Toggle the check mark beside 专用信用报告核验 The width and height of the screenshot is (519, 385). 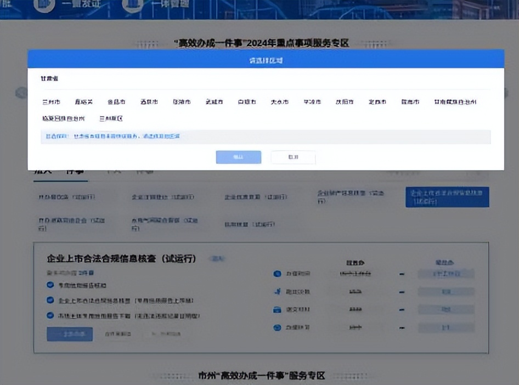pos(50,285)
